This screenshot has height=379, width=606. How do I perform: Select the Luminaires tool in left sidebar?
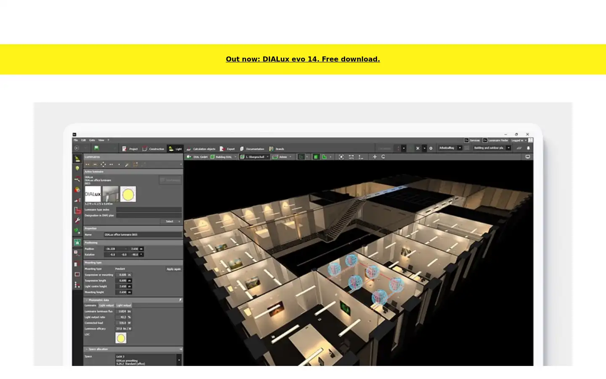tap(77, 159)
